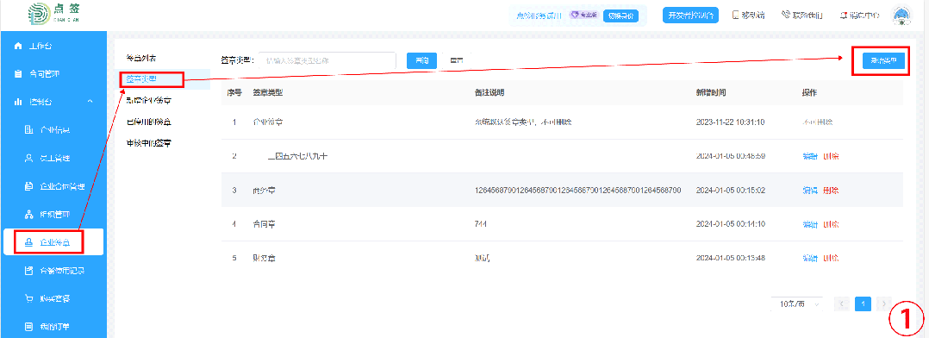929x338 pixels.
Task: Open 消息中心 via the bell icon
Action: coord(844,16)
